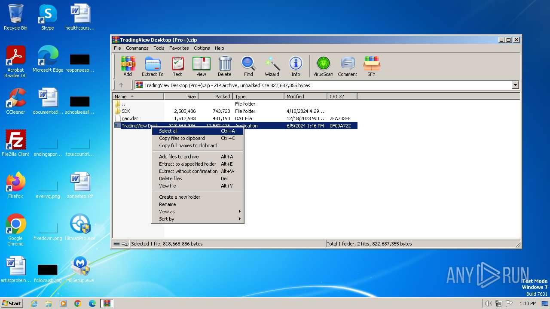Click the View toolbar icon
Screen dimensions: 550x309
click(x=201, y=67)
